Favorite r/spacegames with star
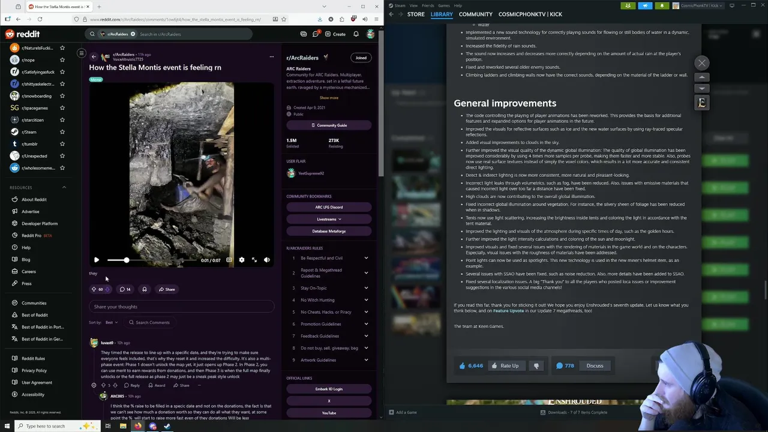This screenshot has height=432, width=768. pyautogui.click(x=62, y=108)
